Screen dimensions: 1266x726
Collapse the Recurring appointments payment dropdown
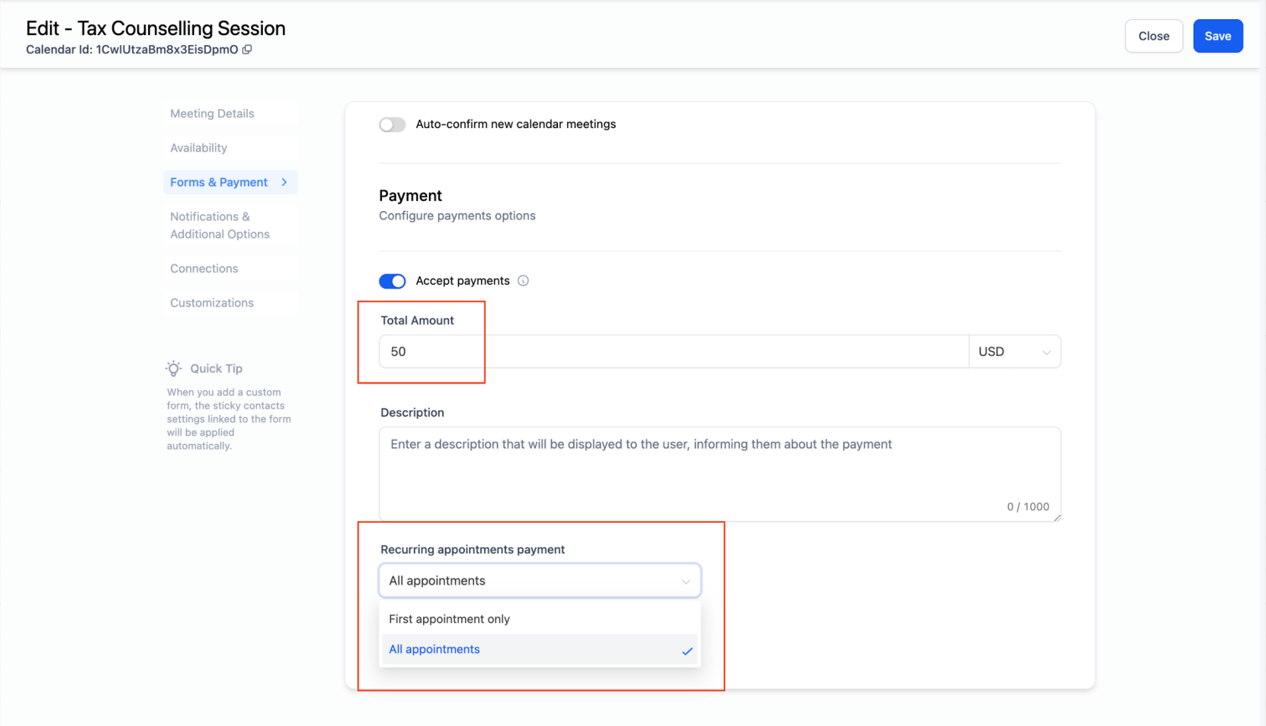coord(540,581)
